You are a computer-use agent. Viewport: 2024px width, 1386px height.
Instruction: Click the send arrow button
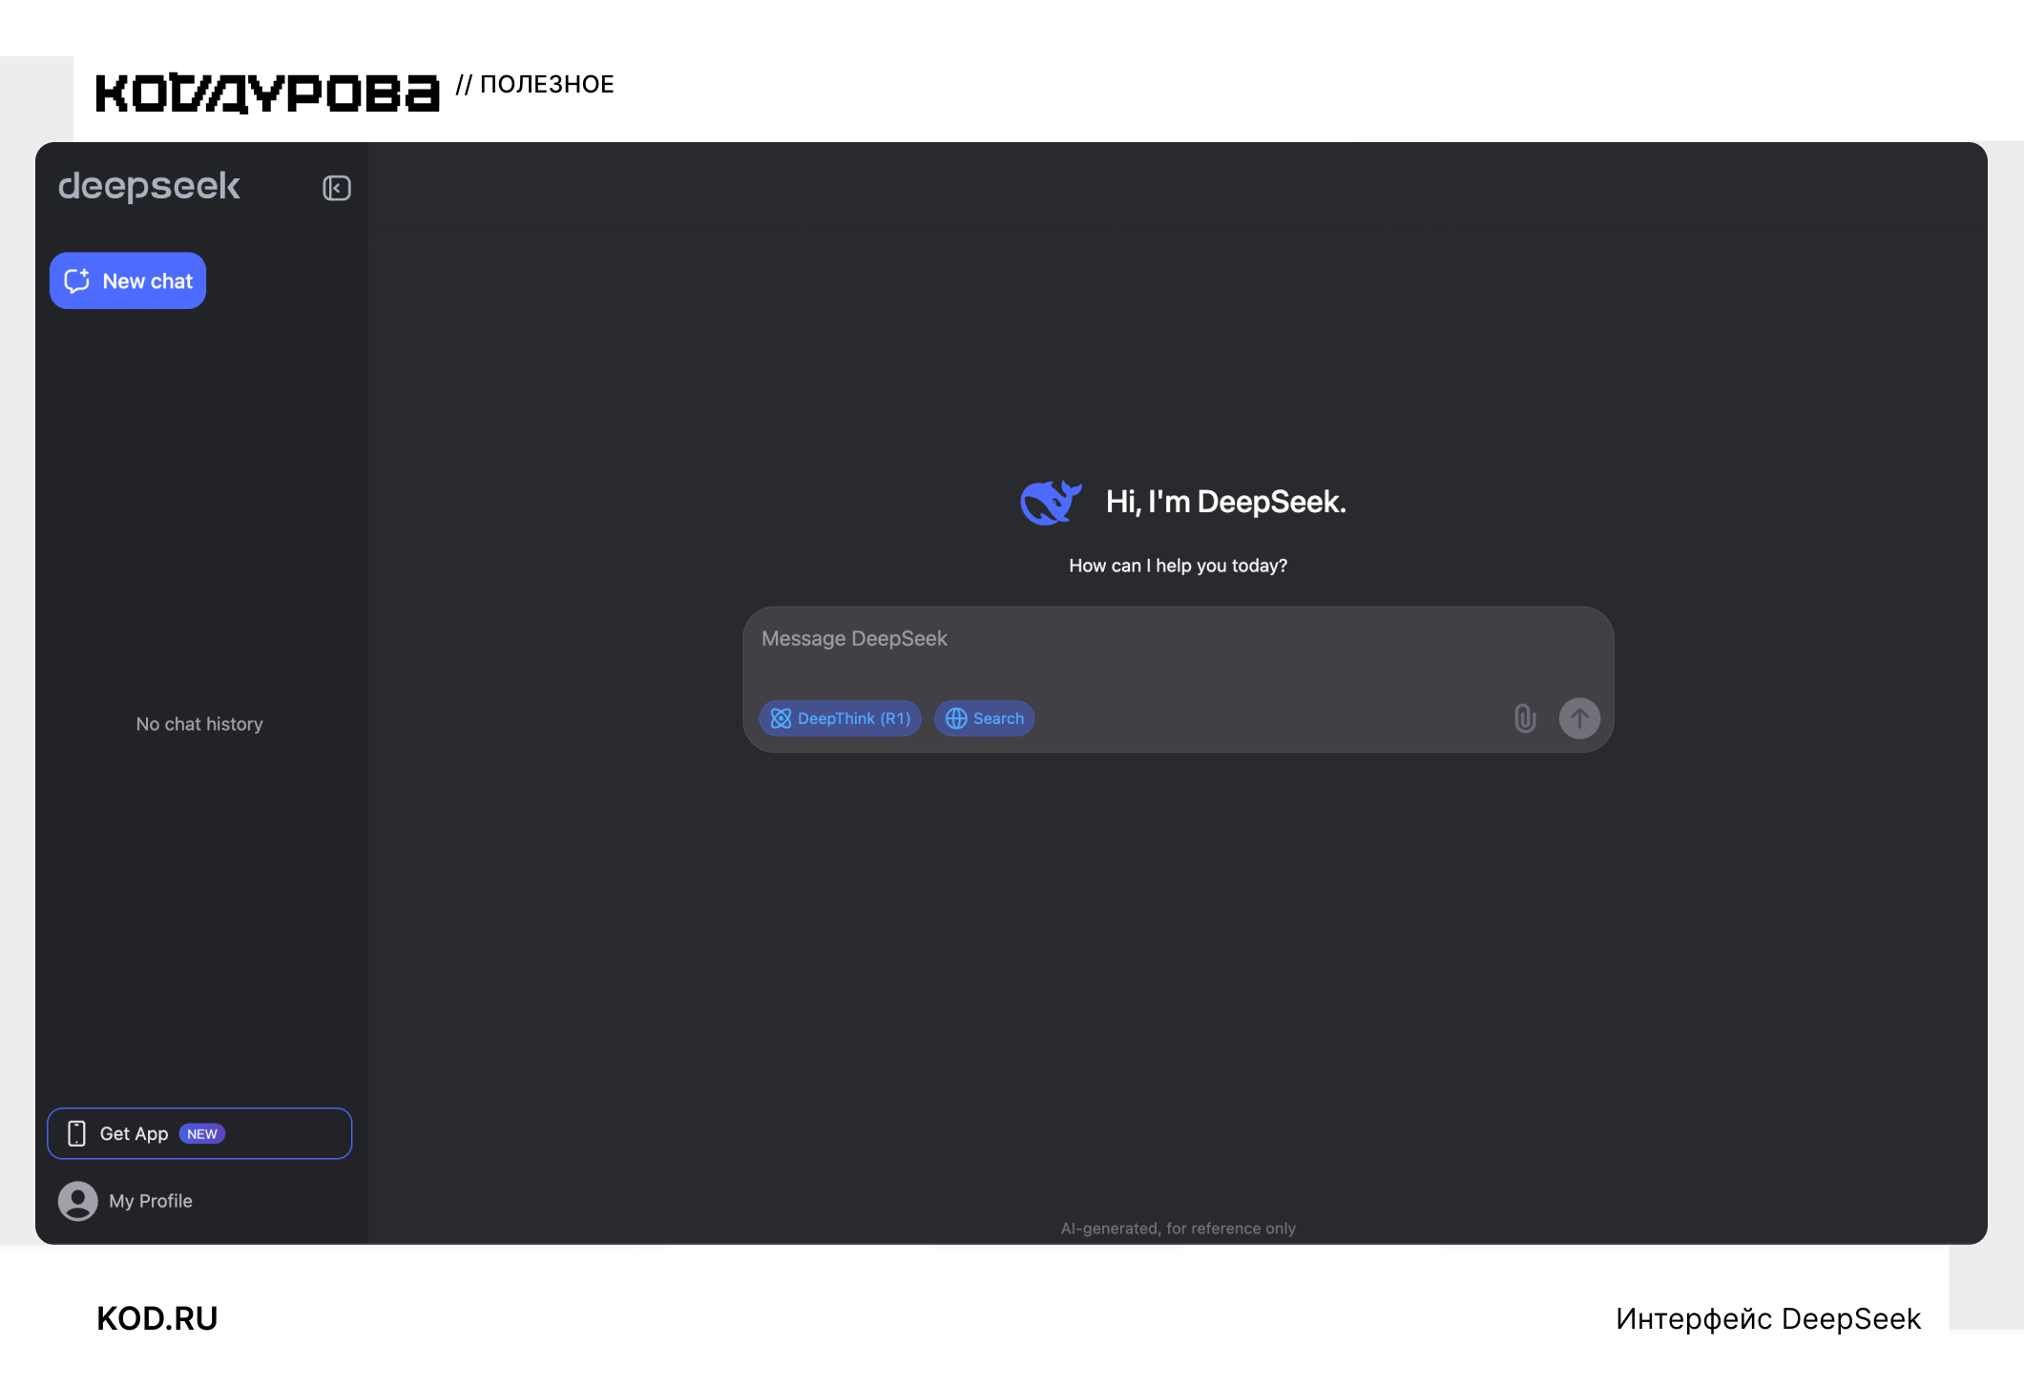click(1579, 718)
